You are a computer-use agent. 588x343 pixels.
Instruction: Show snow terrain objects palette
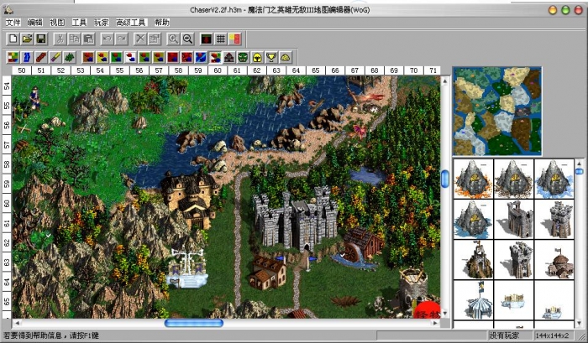pyautogui.click(x=130, y=57)
